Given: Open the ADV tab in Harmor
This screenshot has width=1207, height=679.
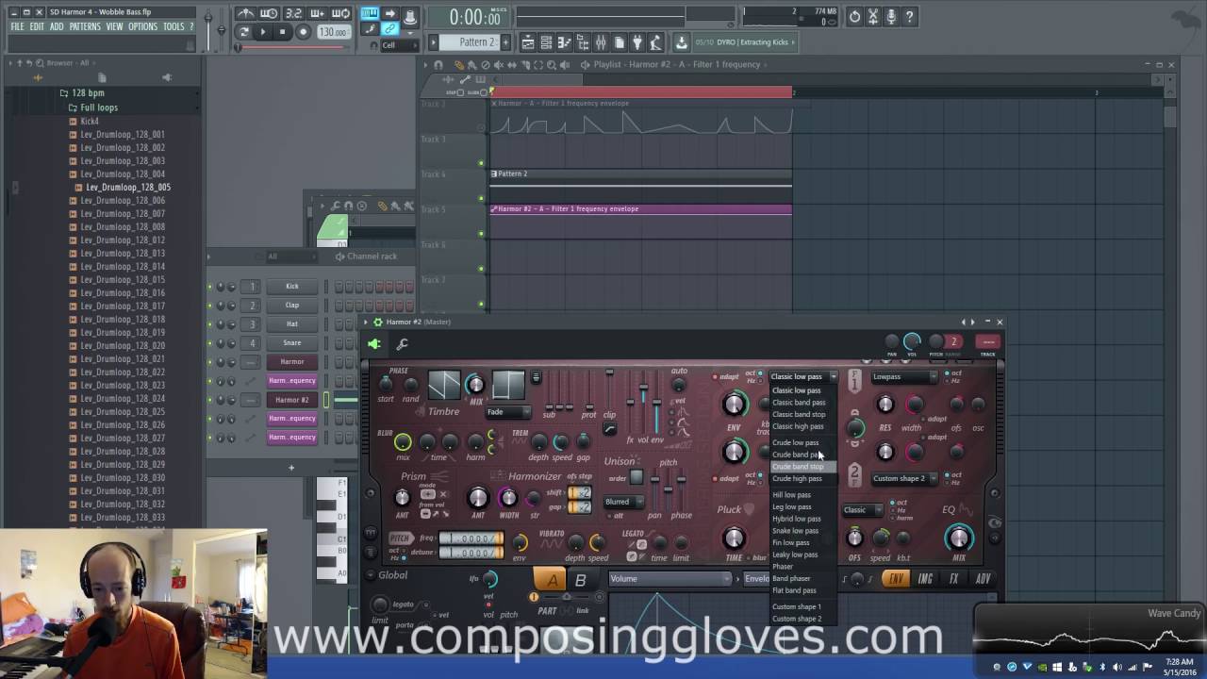Looking at the screenshot, I should click(x=983, y=578).
